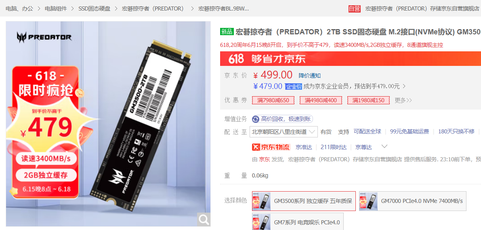The image size is (481, 230).
Task: Click 降价通知 price alert link
Action: [310, 76]
